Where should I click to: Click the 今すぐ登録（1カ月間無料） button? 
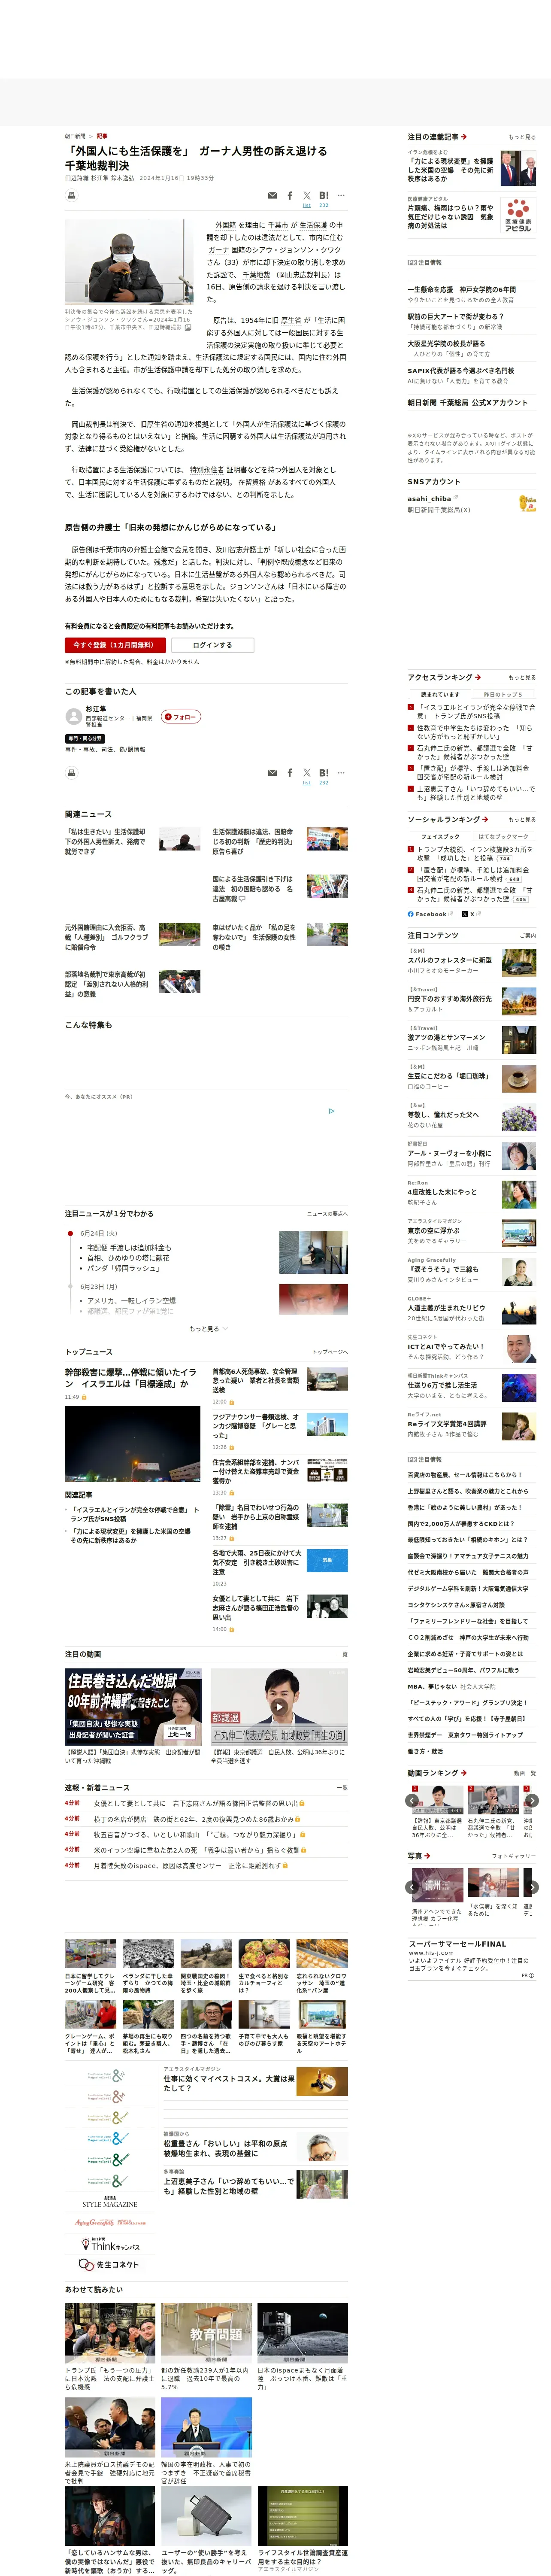click(115, 645)
